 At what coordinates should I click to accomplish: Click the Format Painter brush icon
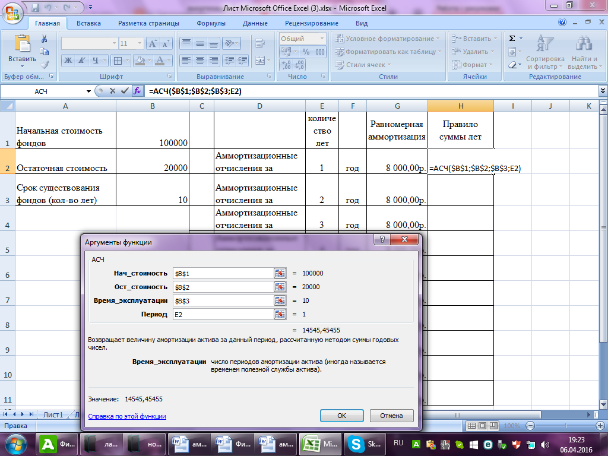click(45, 64)
